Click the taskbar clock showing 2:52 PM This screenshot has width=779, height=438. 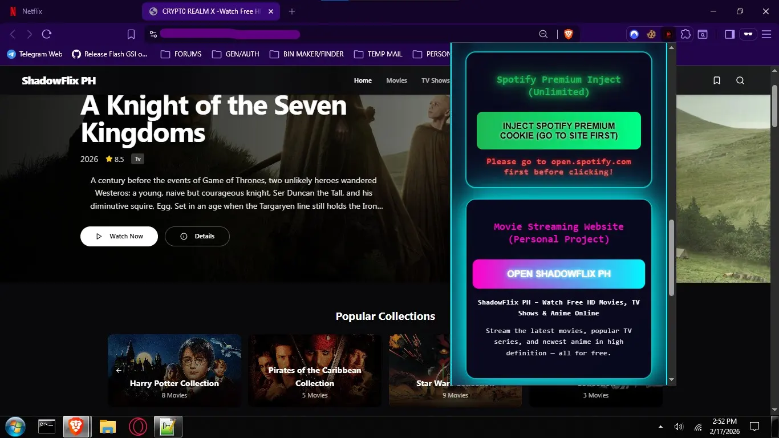(724, 427)
